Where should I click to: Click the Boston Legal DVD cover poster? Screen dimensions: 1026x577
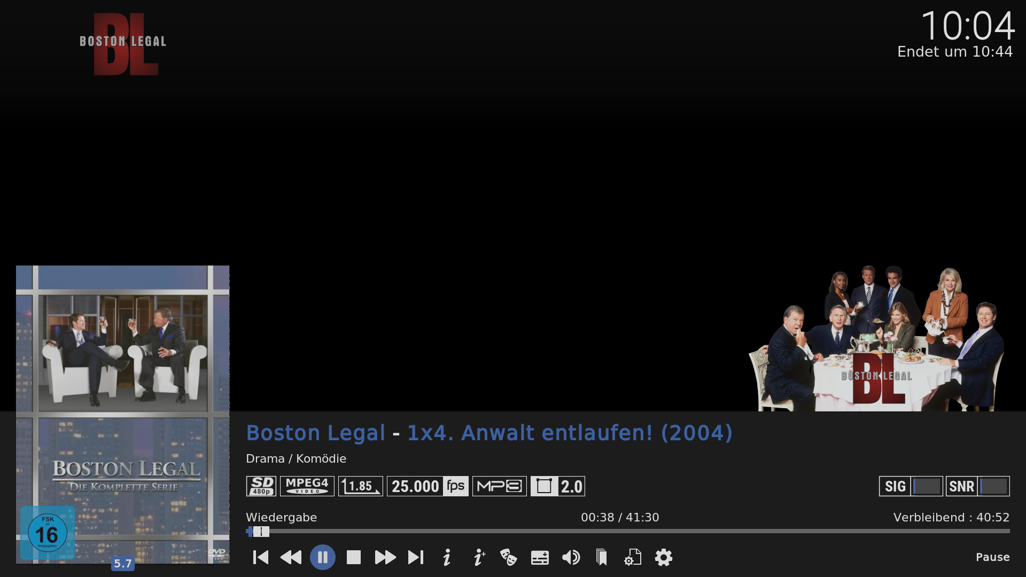click(123, 415)
